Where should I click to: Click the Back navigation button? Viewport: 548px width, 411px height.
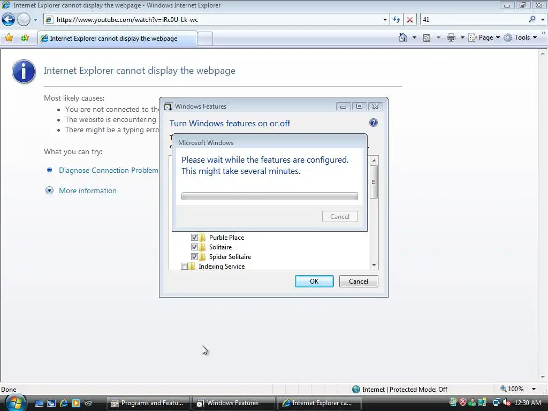click(x=8, y=20)
